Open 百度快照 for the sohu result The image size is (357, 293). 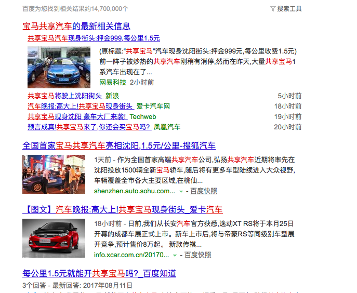204,191
